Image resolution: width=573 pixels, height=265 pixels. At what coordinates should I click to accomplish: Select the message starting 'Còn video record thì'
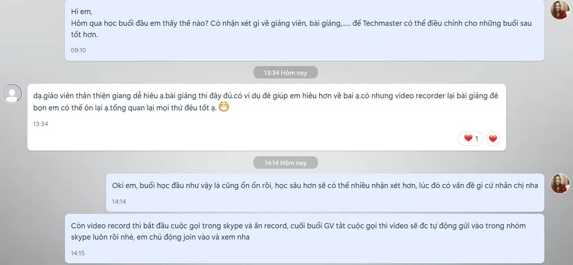coord(304,239)
